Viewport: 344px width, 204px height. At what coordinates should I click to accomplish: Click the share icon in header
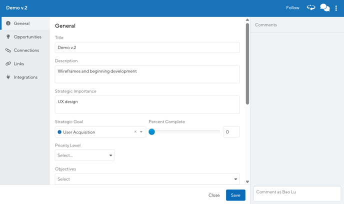click(x=311, y=8)
